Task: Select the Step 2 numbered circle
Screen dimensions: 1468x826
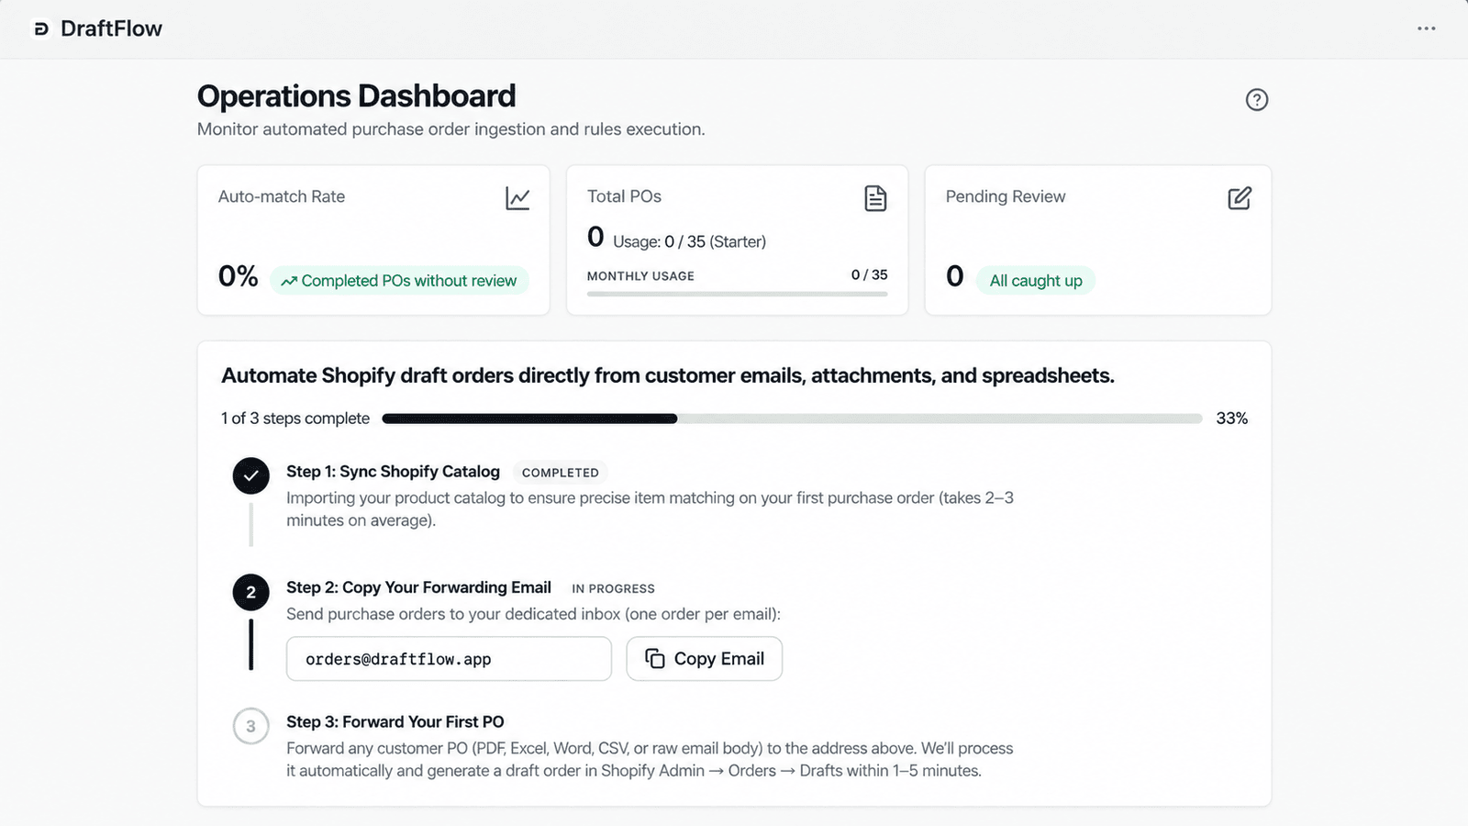Action: [250, 592]
